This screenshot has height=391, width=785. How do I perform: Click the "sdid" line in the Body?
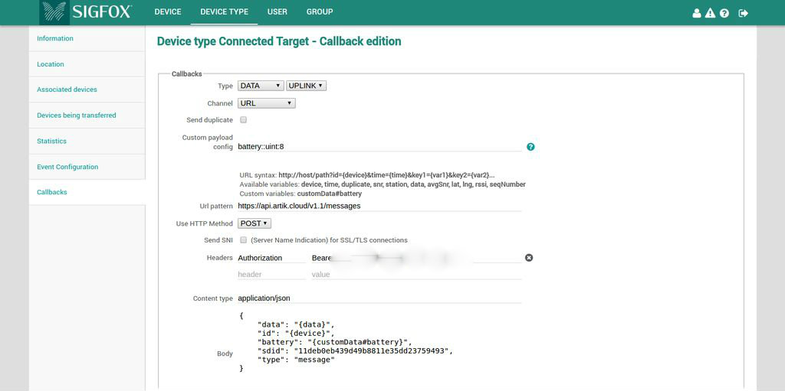click(x=354, y=351)
